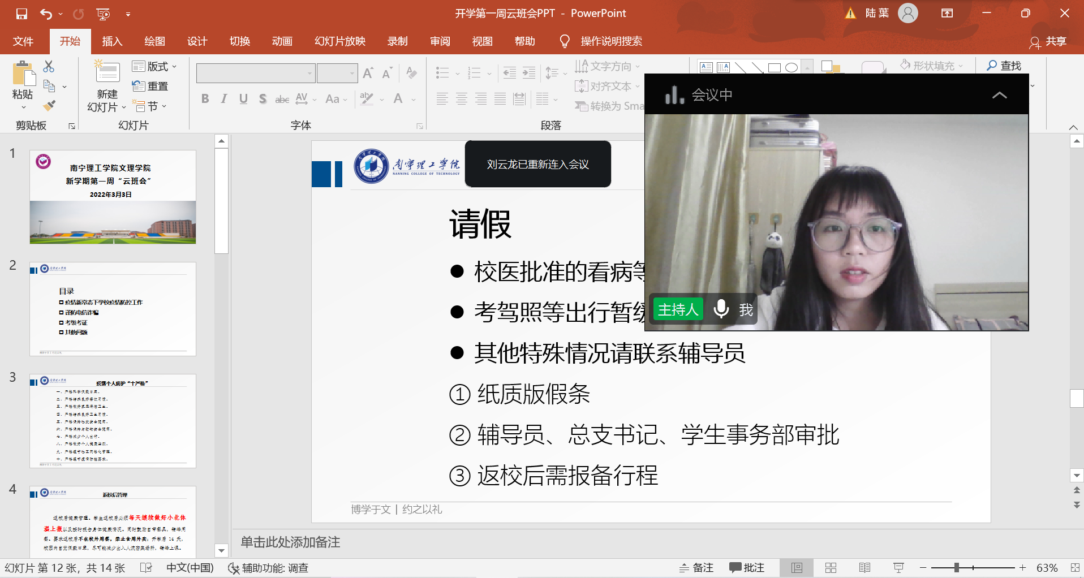Image resolution: width=1084 pixels, height=578 pixels.
Task: Open the Insert (插入) tab
Action: 112,41
